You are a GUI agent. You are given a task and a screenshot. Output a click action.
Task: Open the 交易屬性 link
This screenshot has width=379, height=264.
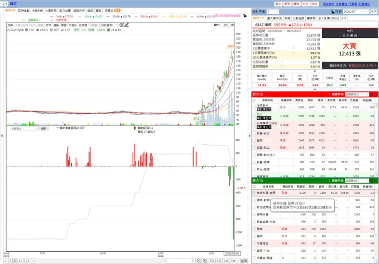[x=341, y=4]
